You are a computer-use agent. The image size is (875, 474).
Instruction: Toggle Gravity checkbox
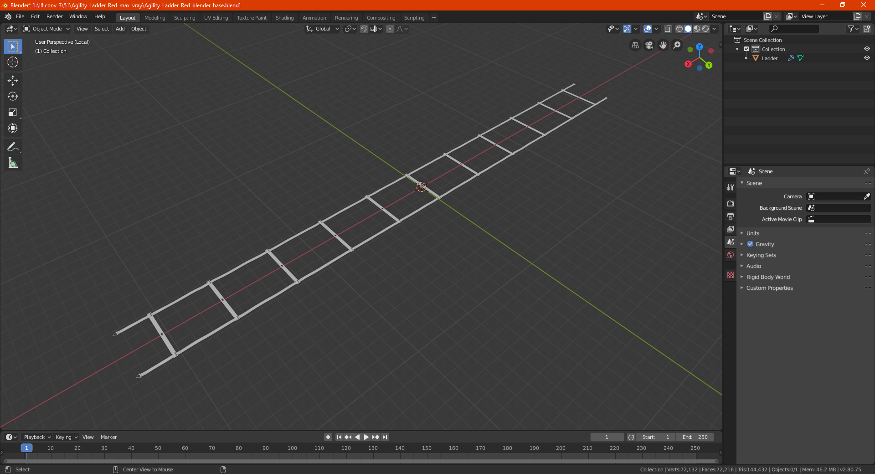pos(750,244)
